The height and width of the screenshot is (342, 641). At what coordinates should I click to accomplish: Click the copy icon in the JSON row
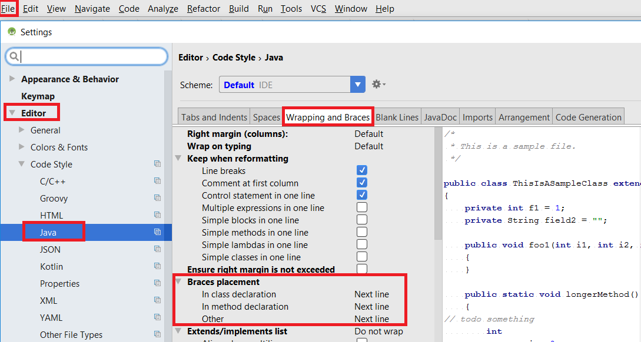tap(157, 249)
